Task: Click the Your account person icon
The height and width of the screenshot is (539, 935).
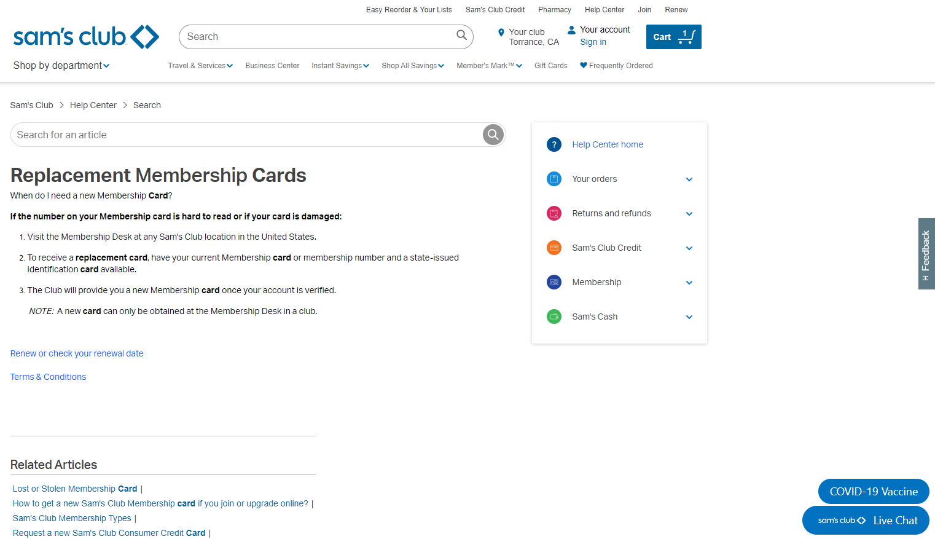Action: pyautogui.click(x=571, y=30)
